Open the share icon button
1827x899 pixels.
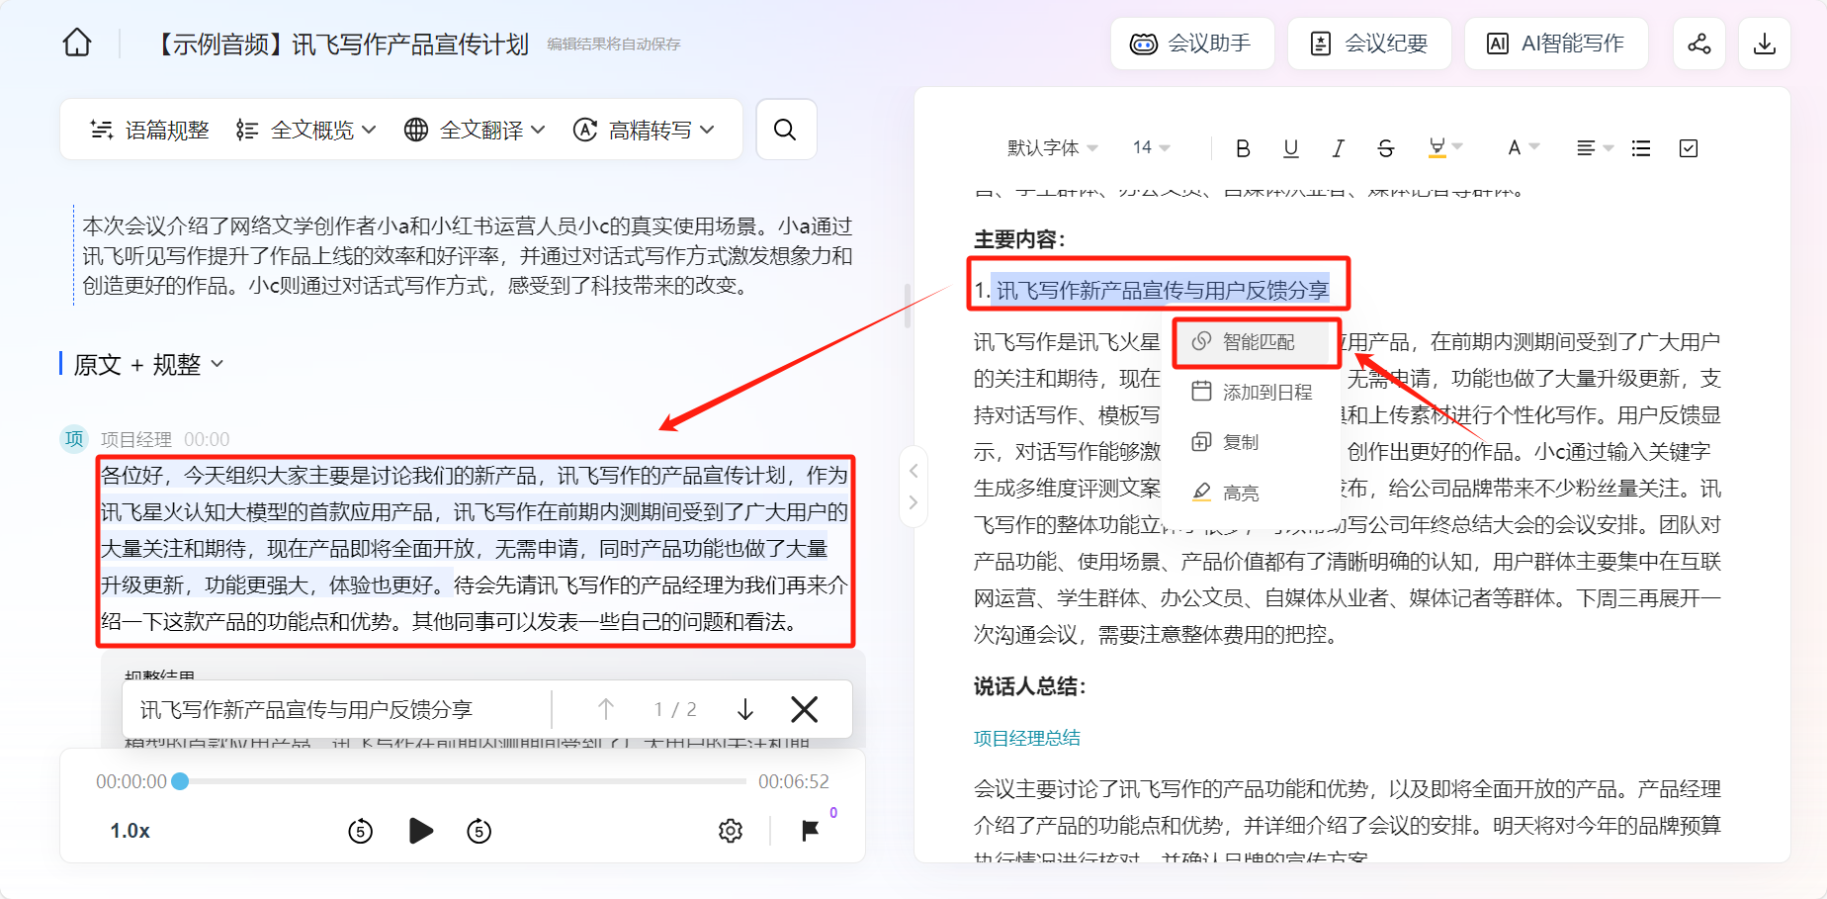tap(1698, 44)
